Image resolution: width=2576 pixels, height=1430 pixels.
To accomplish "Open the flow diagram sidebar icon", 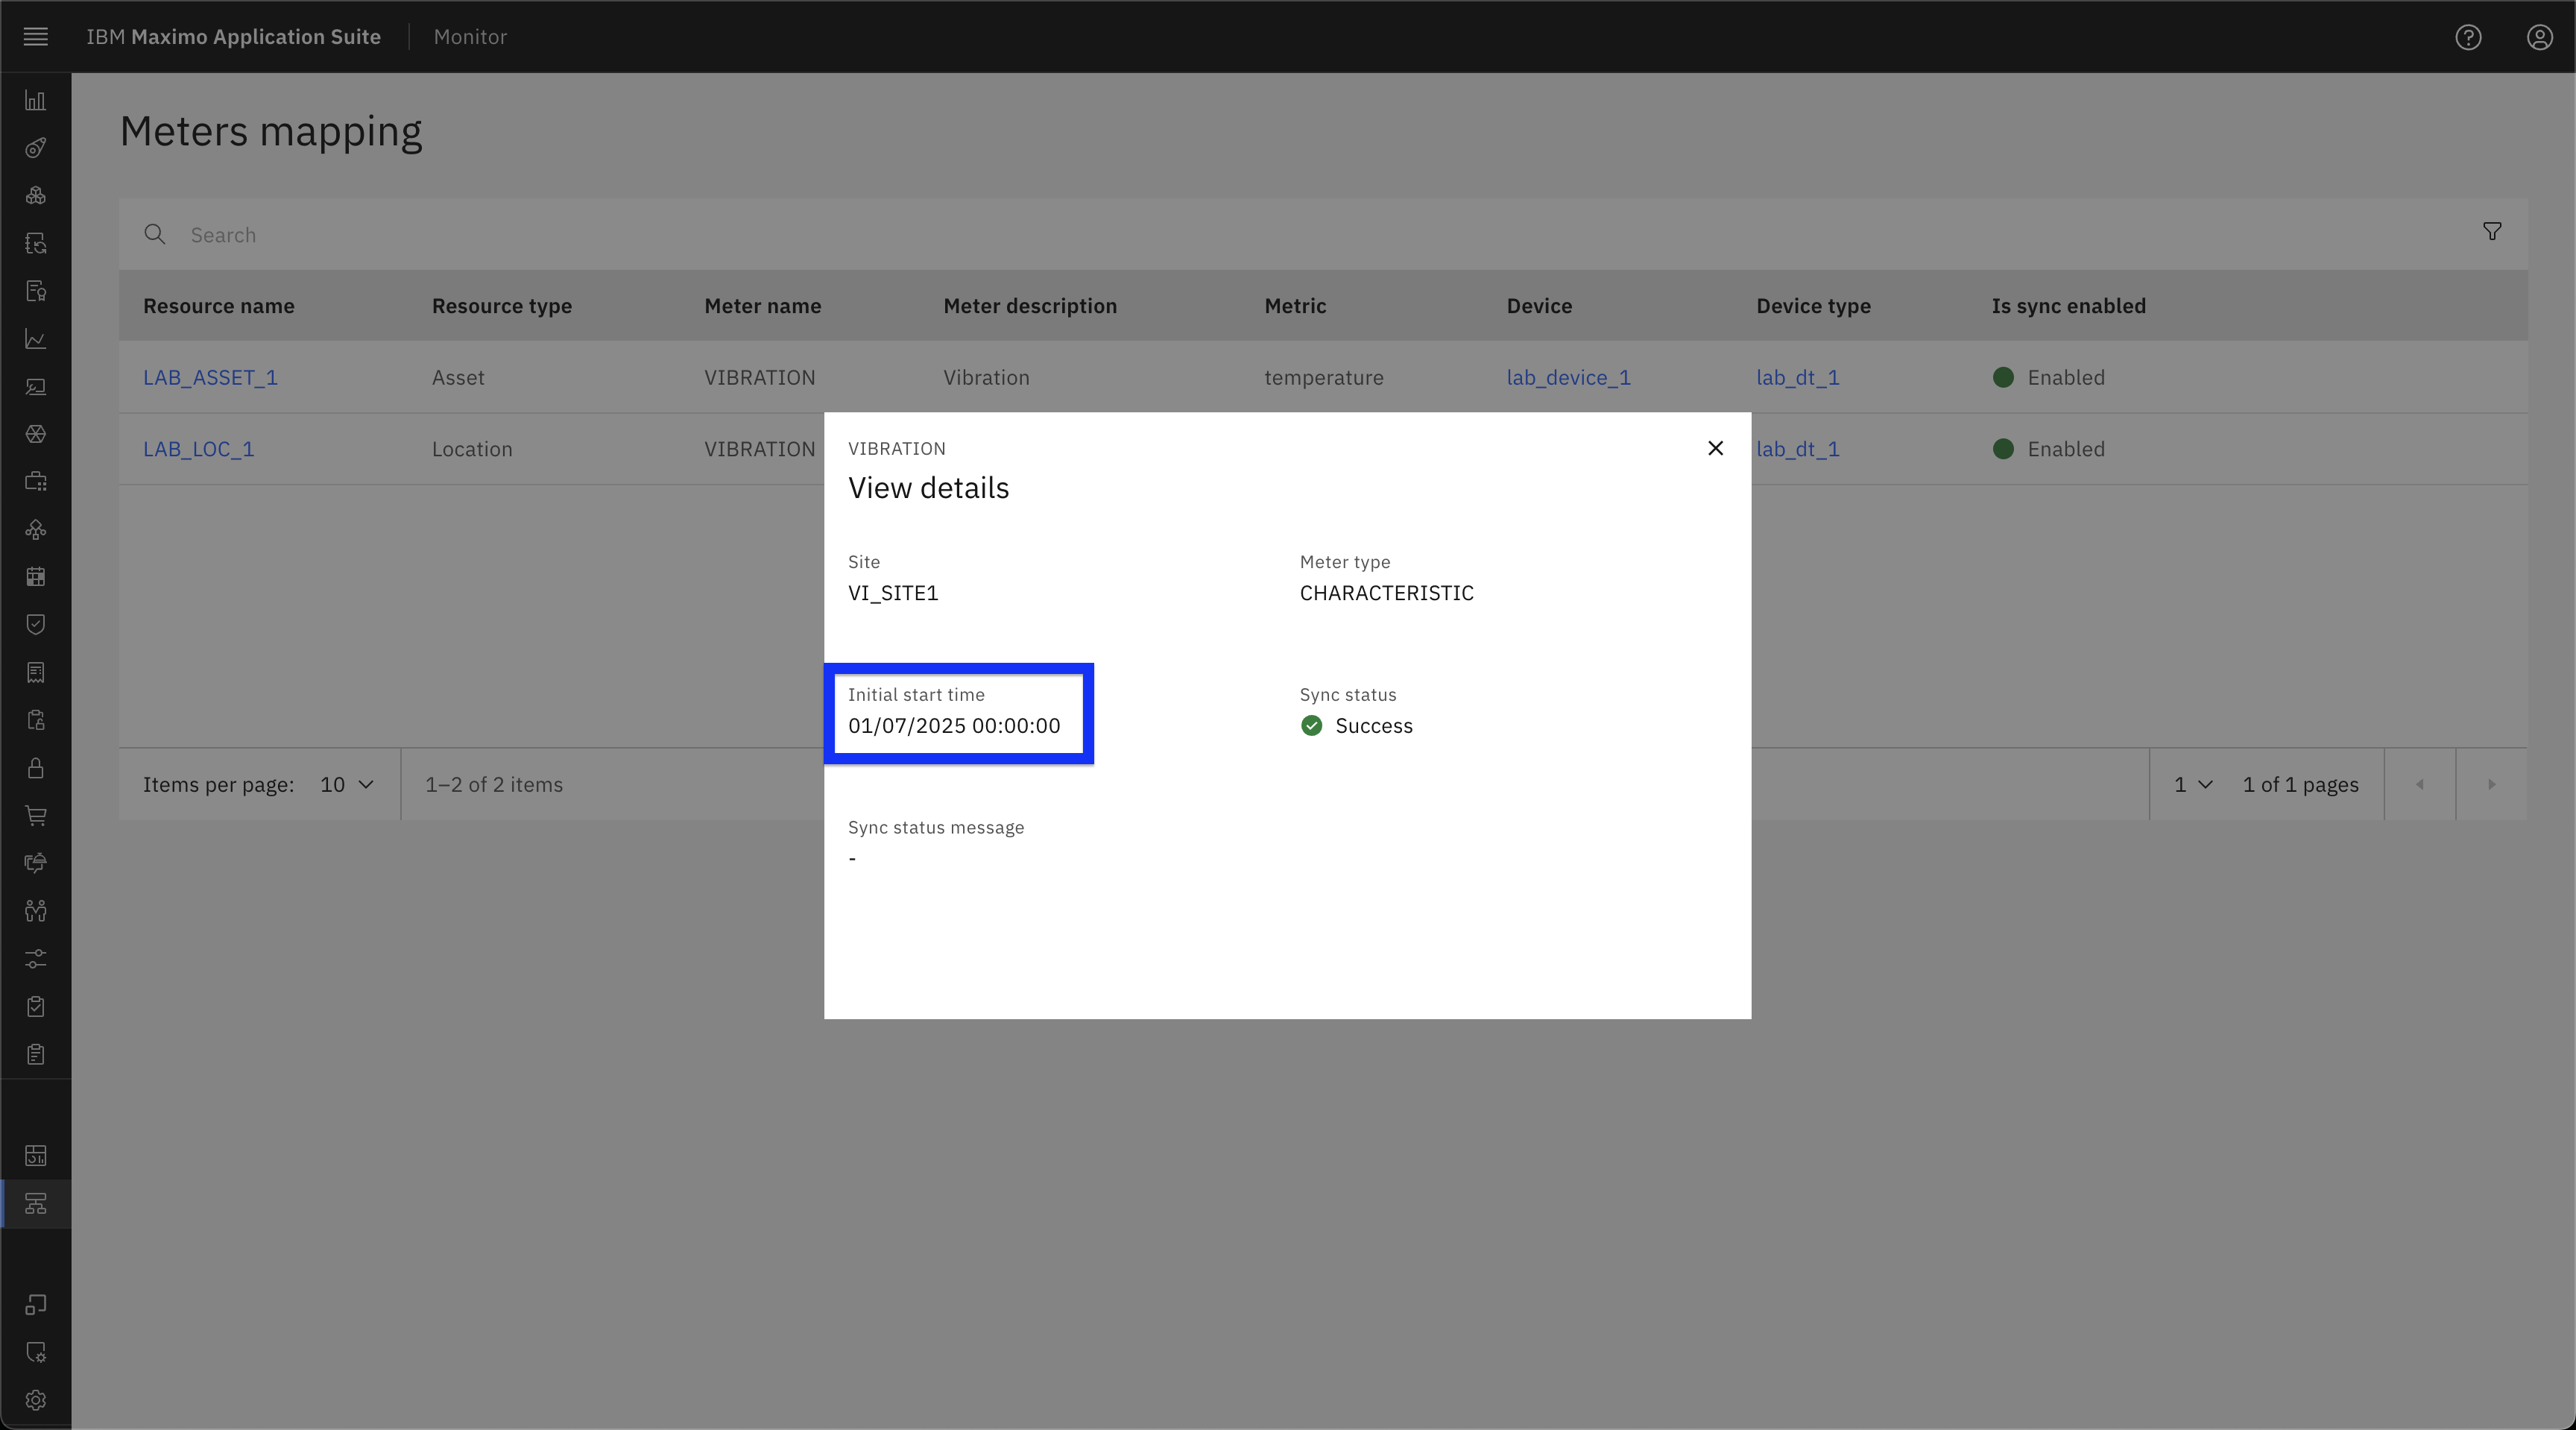I will tap(36, 529).
